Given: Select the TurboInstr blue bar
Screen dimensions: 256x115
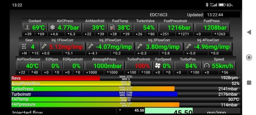Looking at the screenshot, I should click(94, 94).
